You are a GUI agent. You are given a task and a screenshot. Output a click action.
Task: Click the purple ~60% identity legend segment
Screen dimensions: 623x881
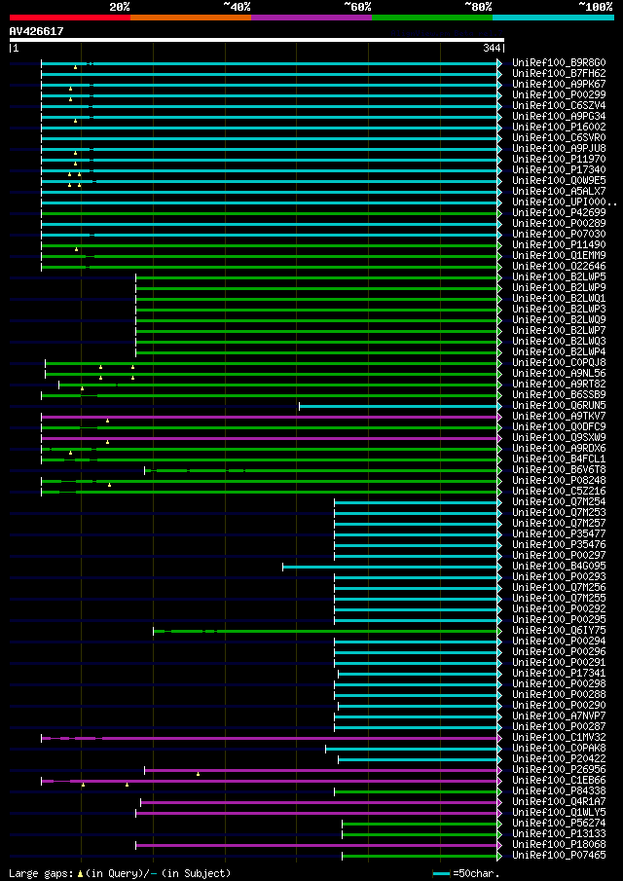point(311,18)
